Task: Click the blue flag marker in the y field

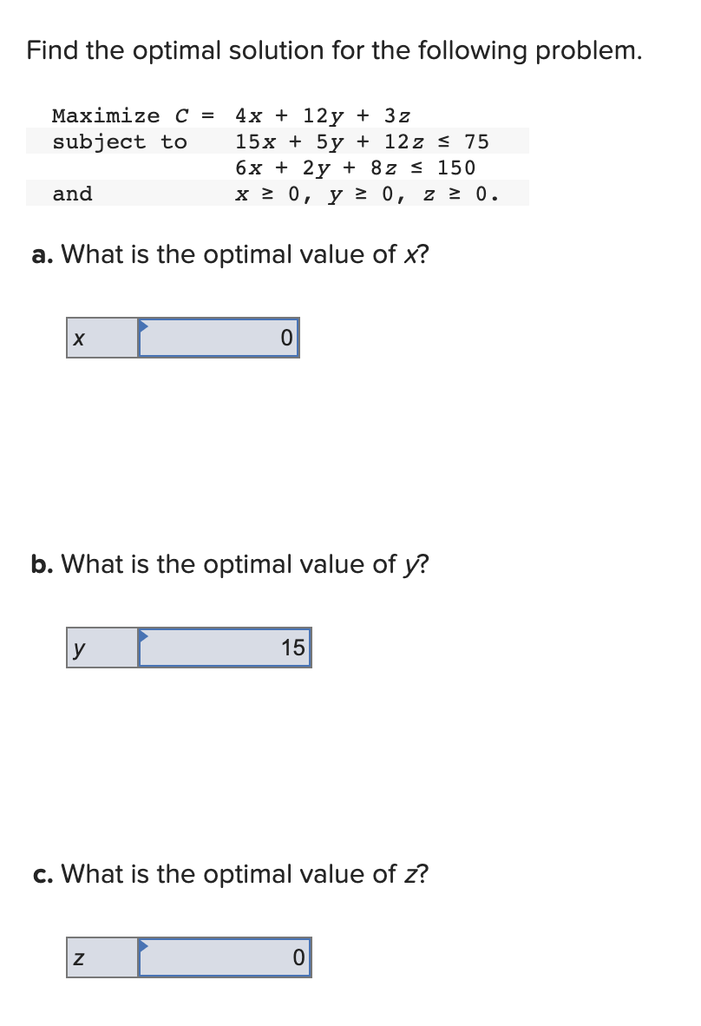Action: click(145, 637)
